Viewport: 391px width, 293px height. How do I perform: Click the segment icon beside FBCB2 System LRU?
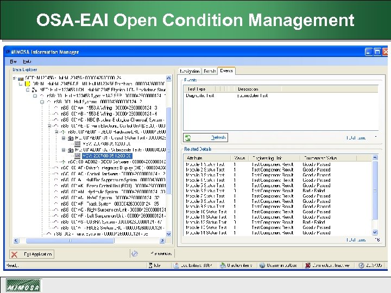56,228
